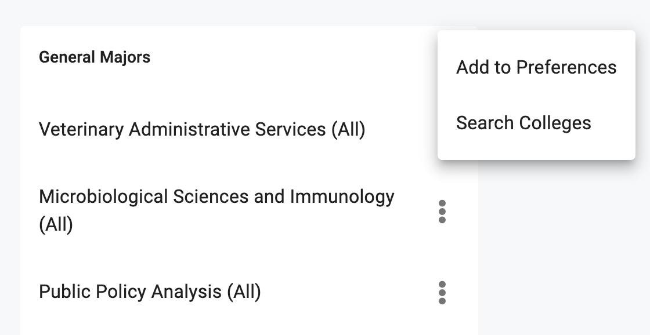Choose Add to Preferences in the popup menu
Screen dimensions: 650x335
[x=536, y=67]
